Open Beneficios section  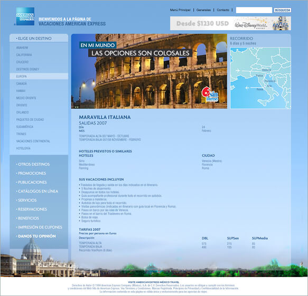[x=27, y=218]
